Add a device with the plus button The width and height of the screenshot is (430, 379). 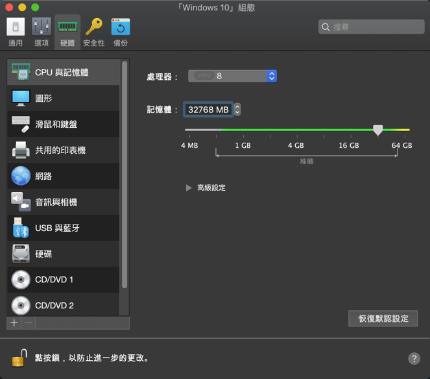[x=14, y=323]
